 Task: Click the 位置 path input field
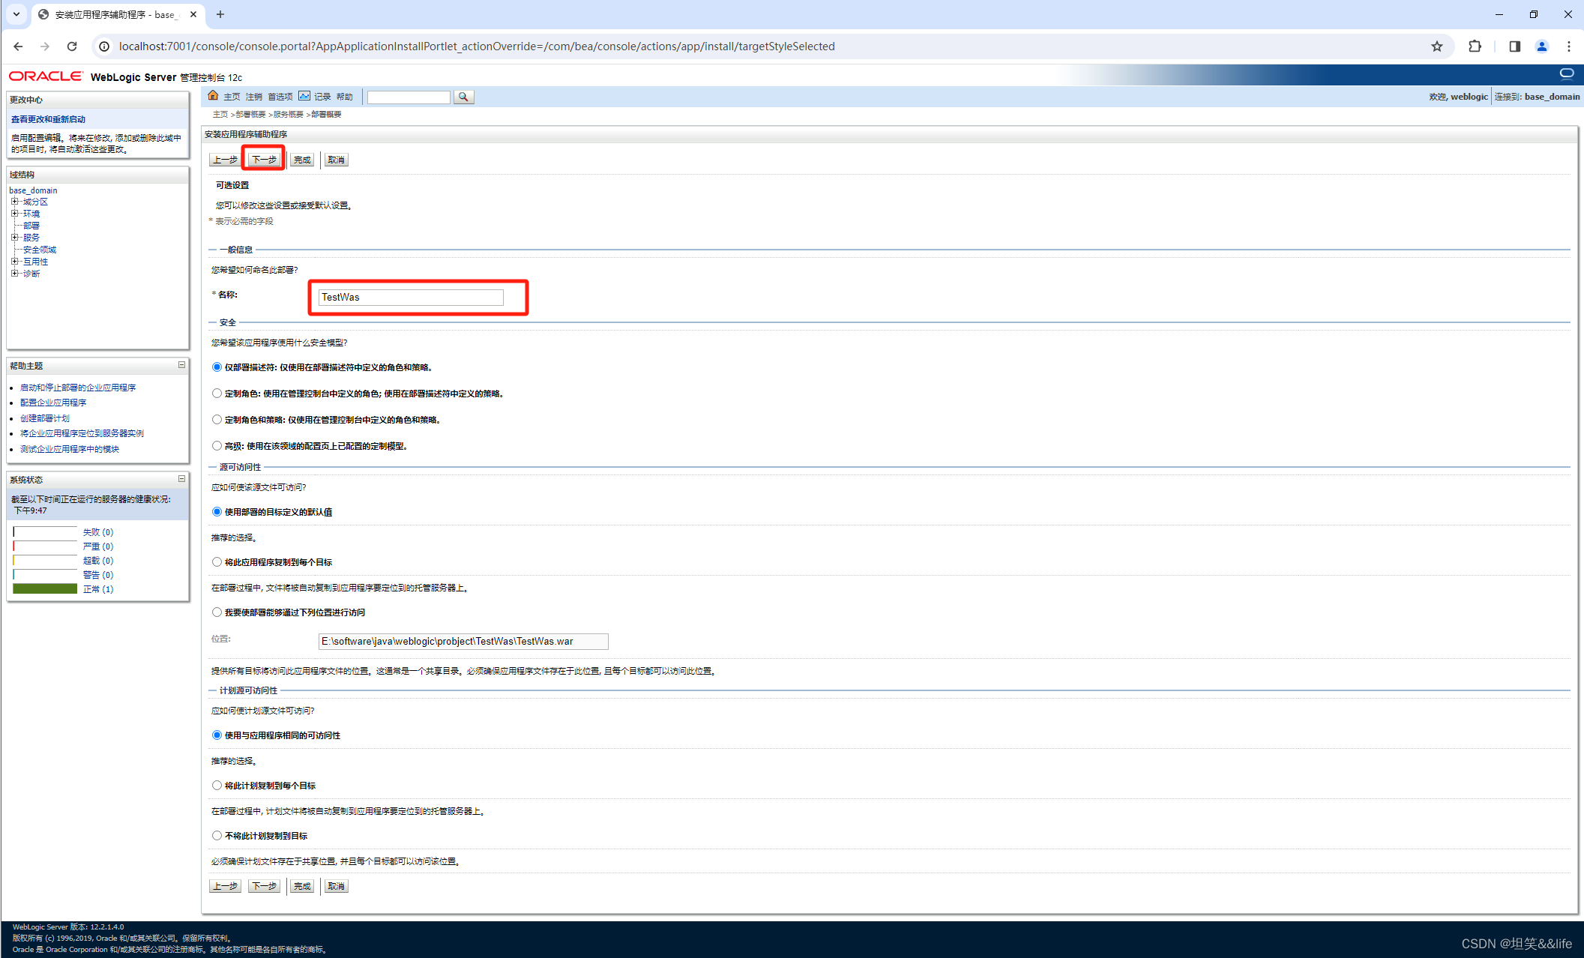[463, 642]
